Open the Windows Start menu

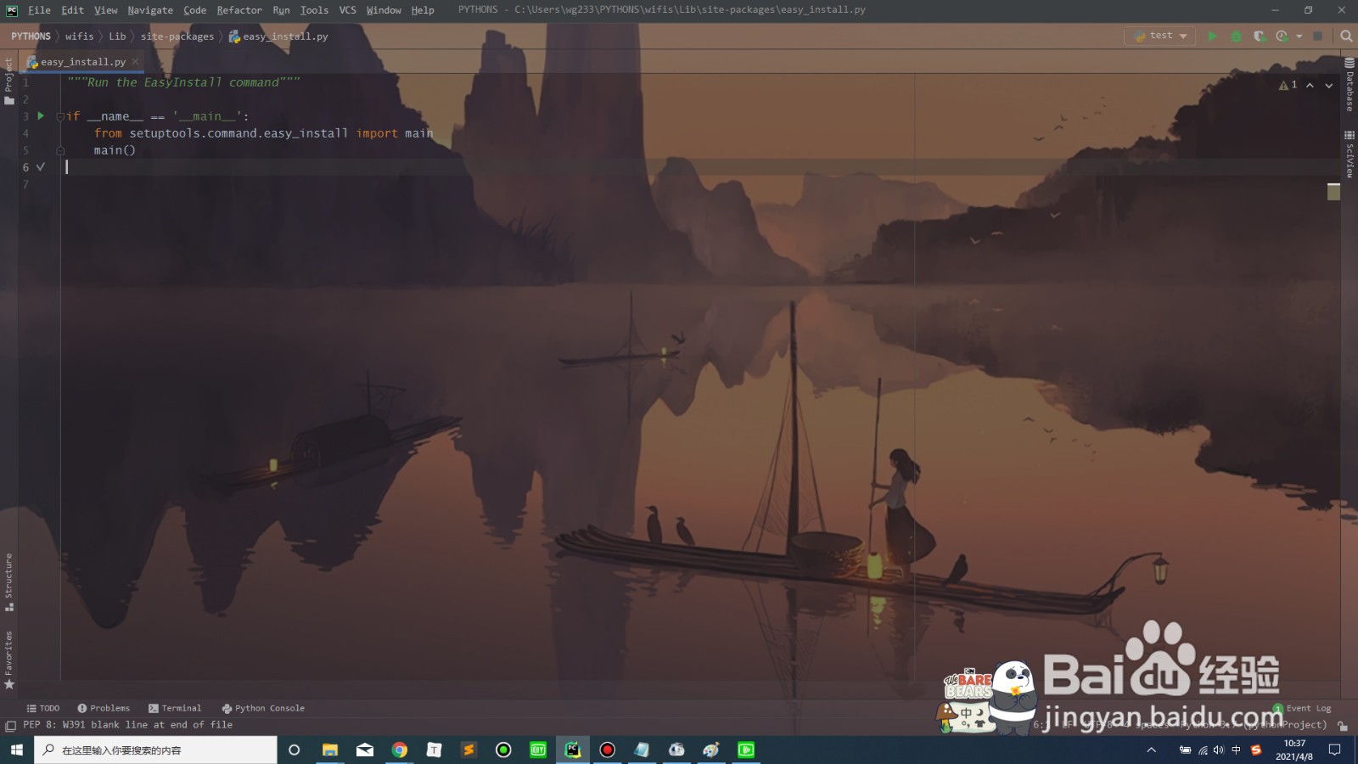[16, 750]
